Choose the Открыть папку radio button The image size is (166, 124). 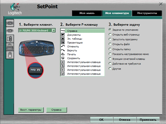coord(110,49)
